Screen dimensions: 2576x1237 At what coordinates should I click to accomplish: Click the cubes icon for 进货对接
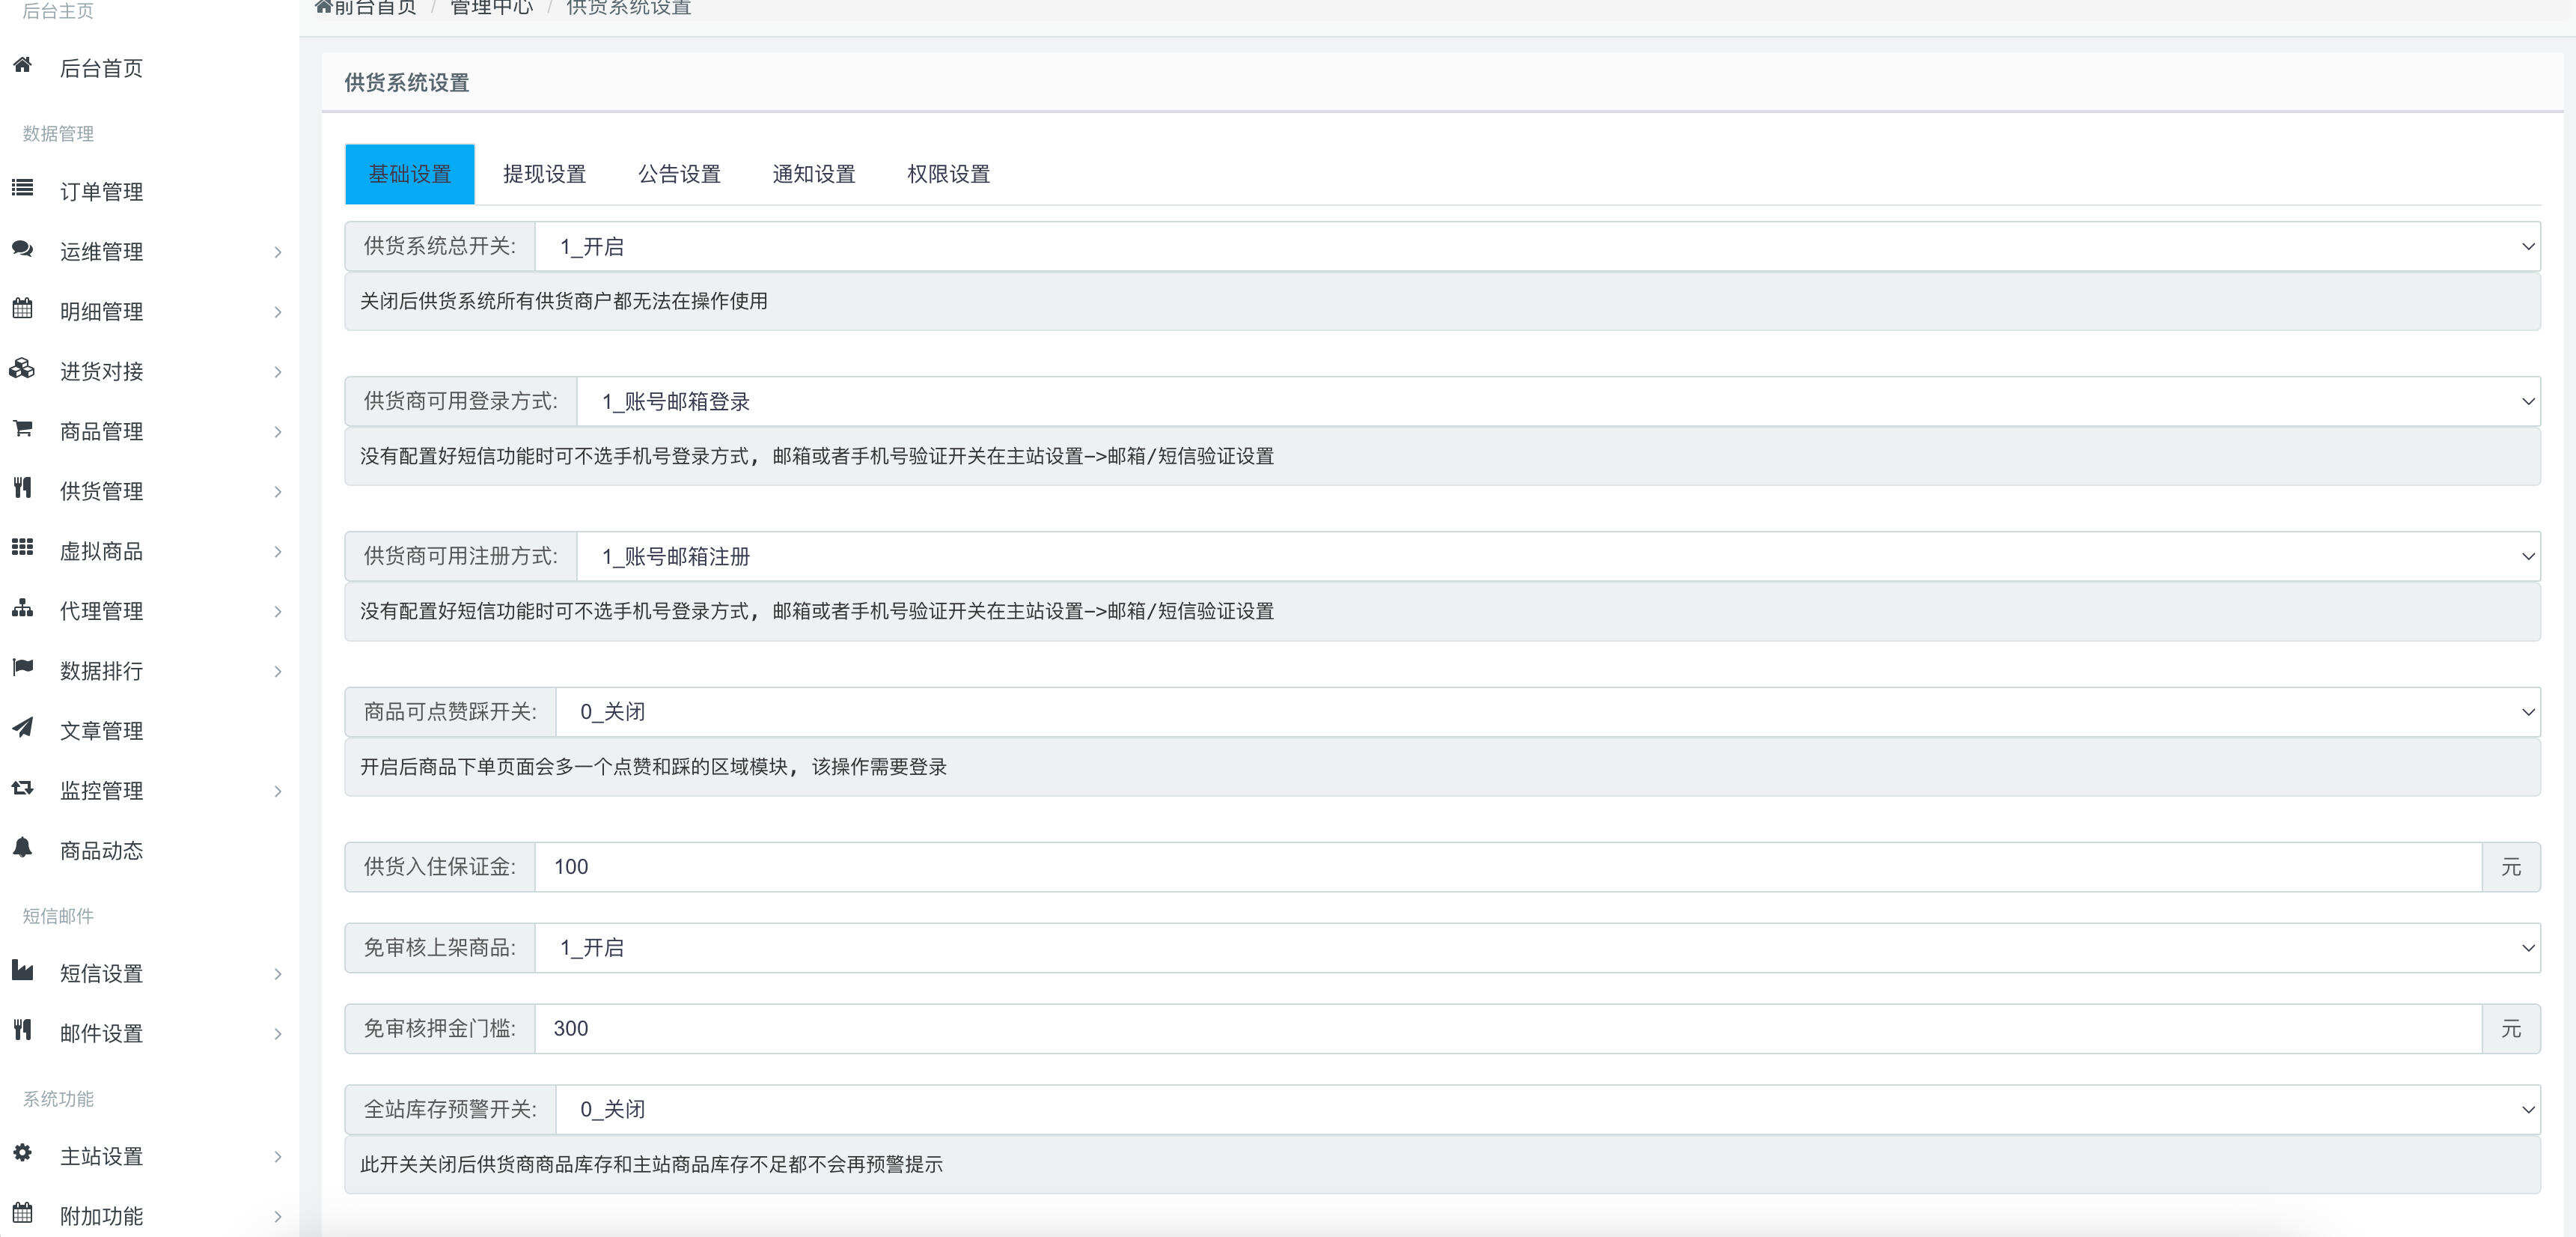22,369
